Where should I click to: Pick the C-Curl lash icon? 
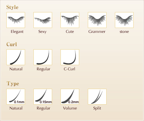tap(70, 57)
